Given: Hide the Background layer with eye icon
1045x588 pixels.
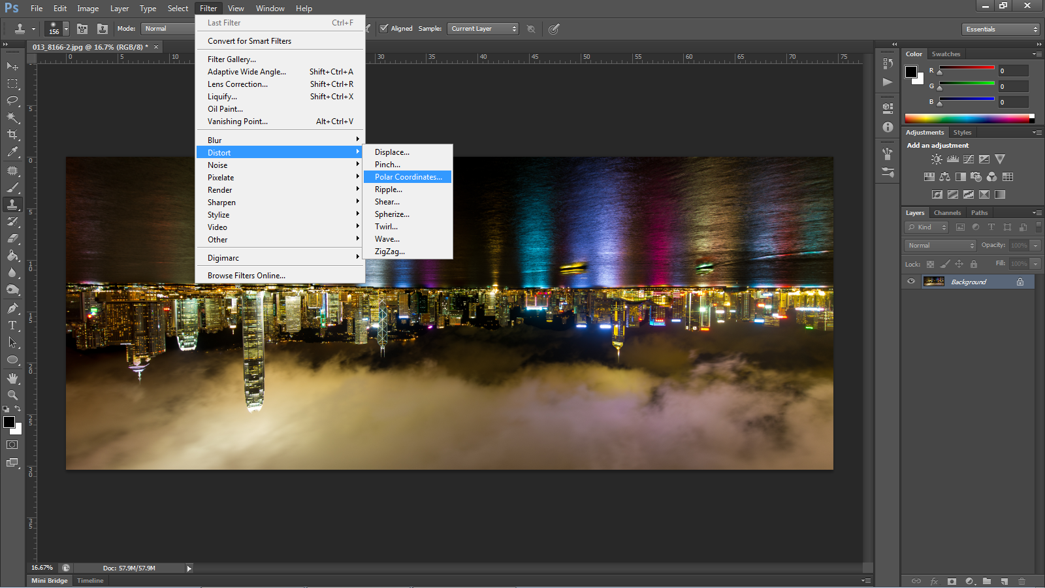Looking at the screenshot, I should (x=911, y=282).
